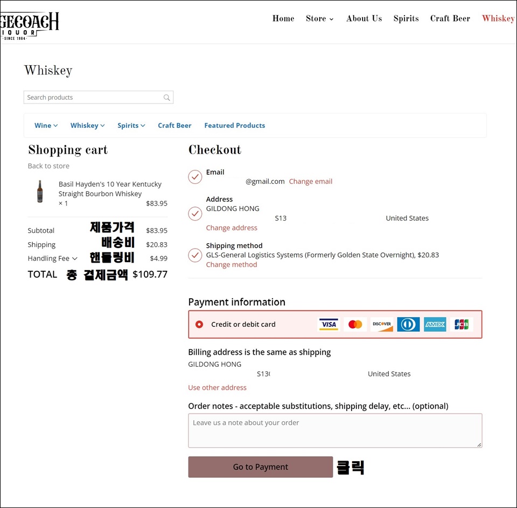Click the TOTAL amount $109.77
The width and height of the screenshot is (517, 508).
point(150,274)
